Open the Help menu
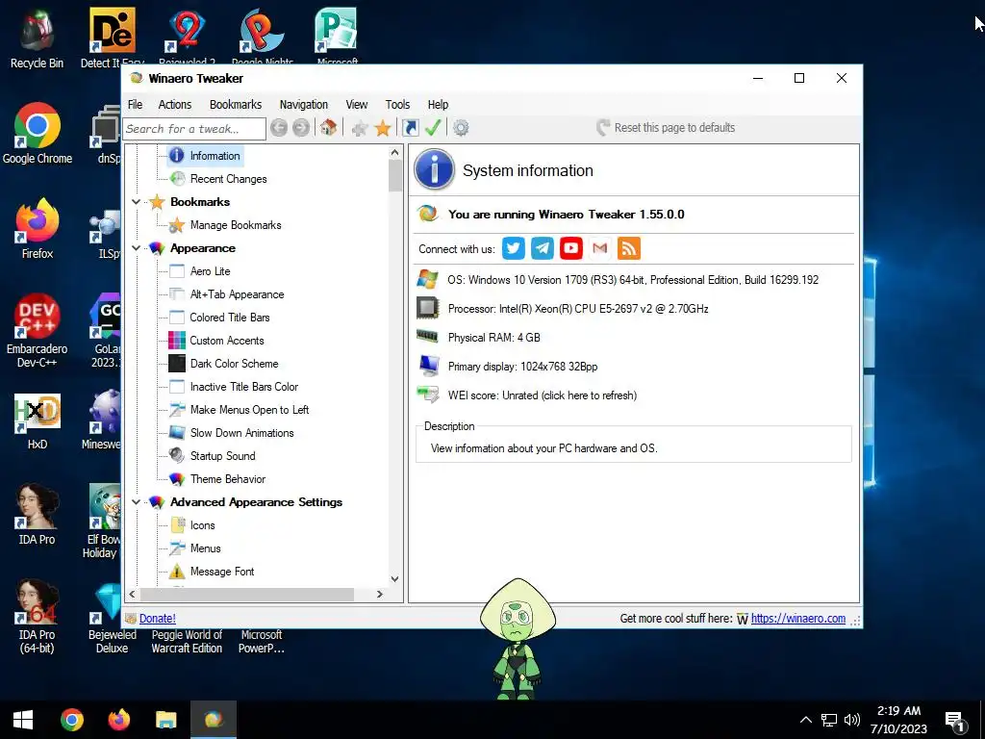Viewport: 985px width, 739px height. (438, 104)
